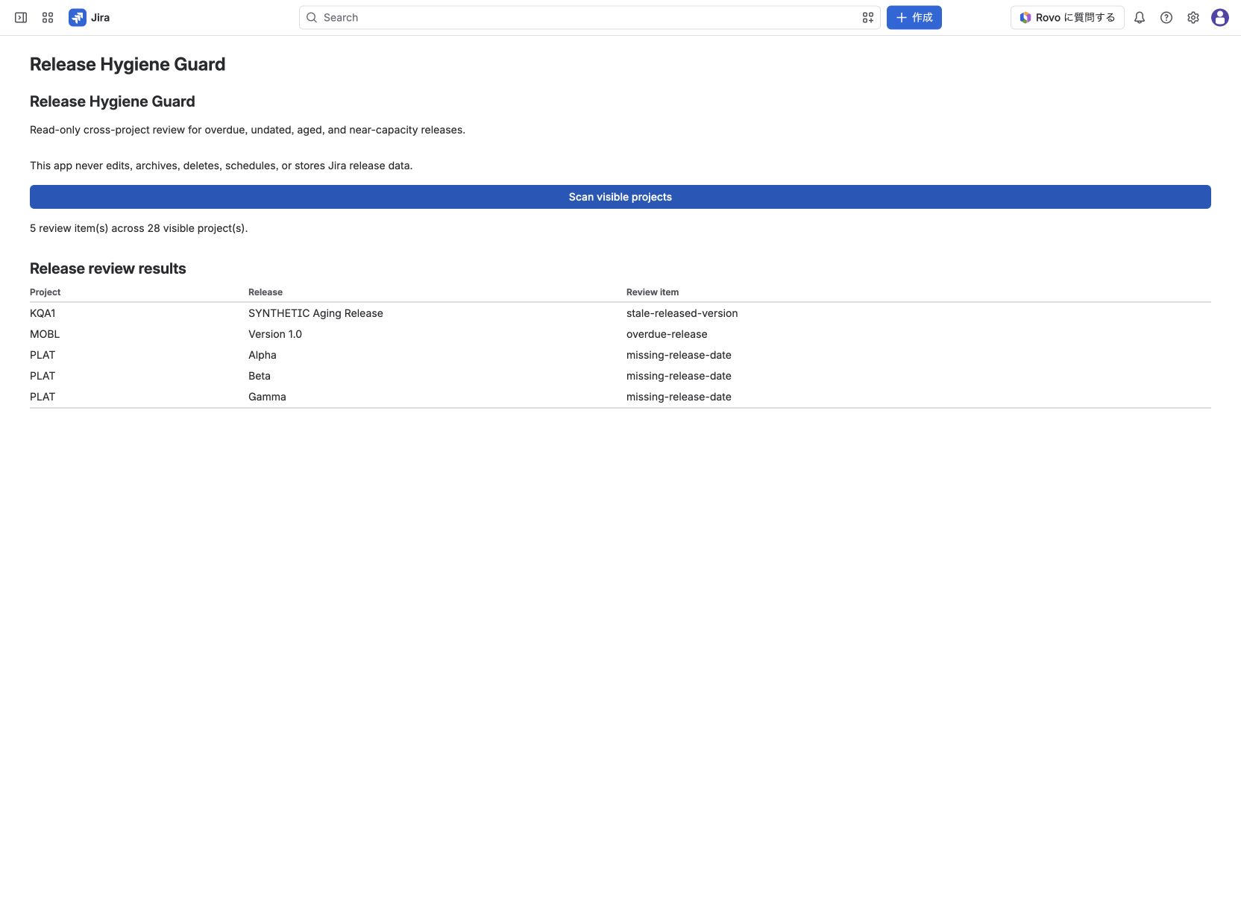Click the Beta release cell
Viewport: 1241px width, 915px height.
[x=260, y=376]
